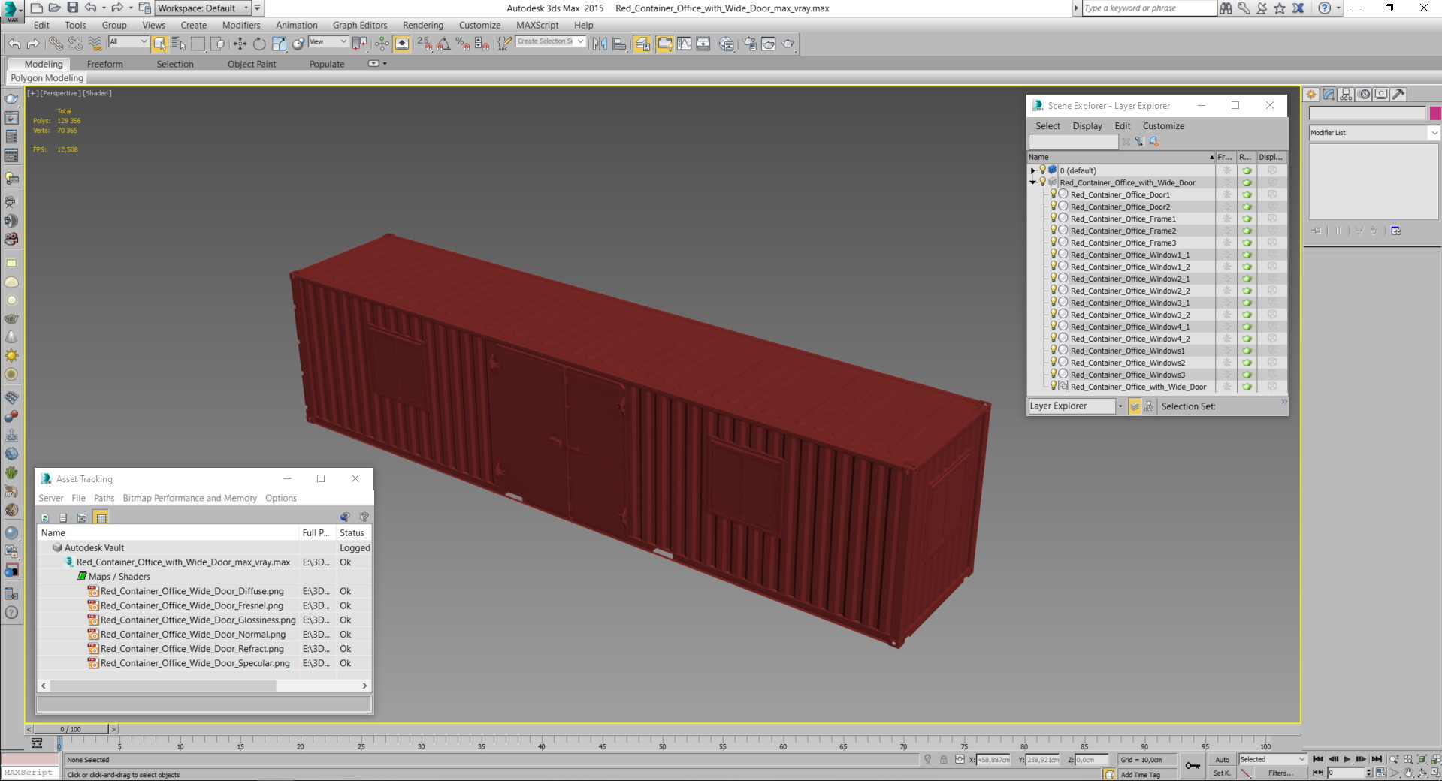
Task: Toggle light bulb visibility of Red_Container_Office_Frame2
Action: [1054, 230]
